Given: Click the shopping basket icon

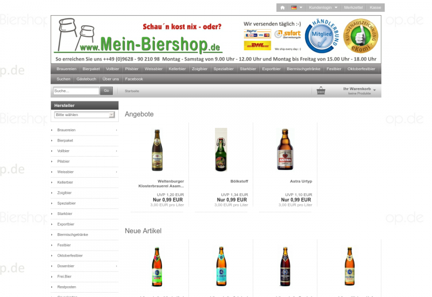Looking at the screenshot, I should (321, 91).
